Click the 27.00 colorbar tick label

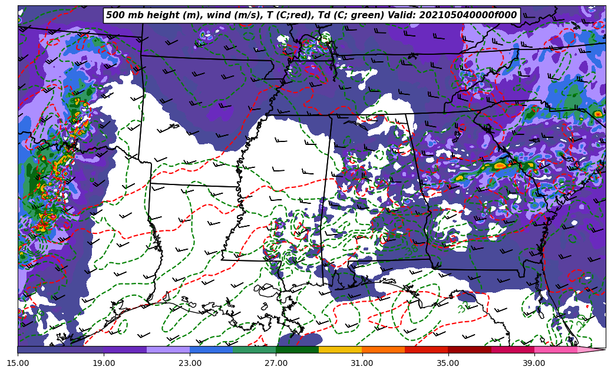click(276, 363)
